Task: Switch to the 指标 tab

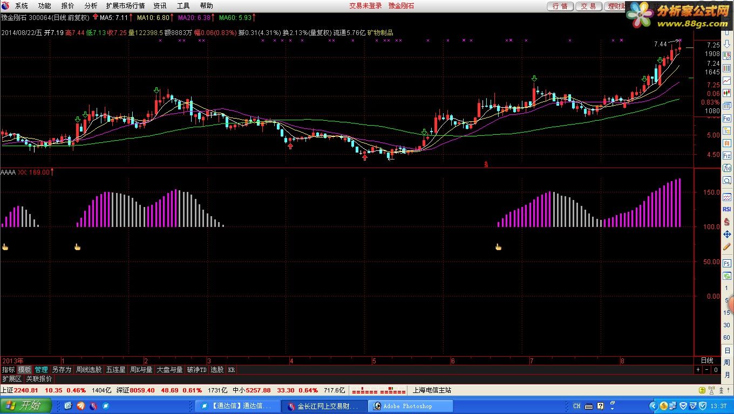Action: pyautogui.click(x=8, y=370)
